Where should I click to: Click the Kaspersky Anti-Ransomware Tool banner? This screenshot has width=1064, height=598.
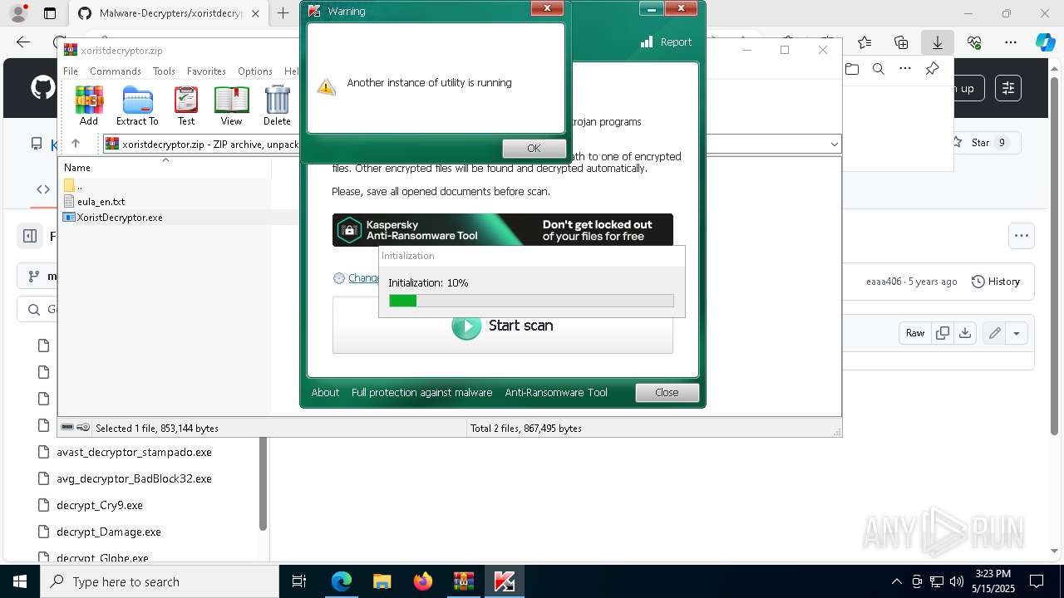pyautogui.click(x=503, y=230)
